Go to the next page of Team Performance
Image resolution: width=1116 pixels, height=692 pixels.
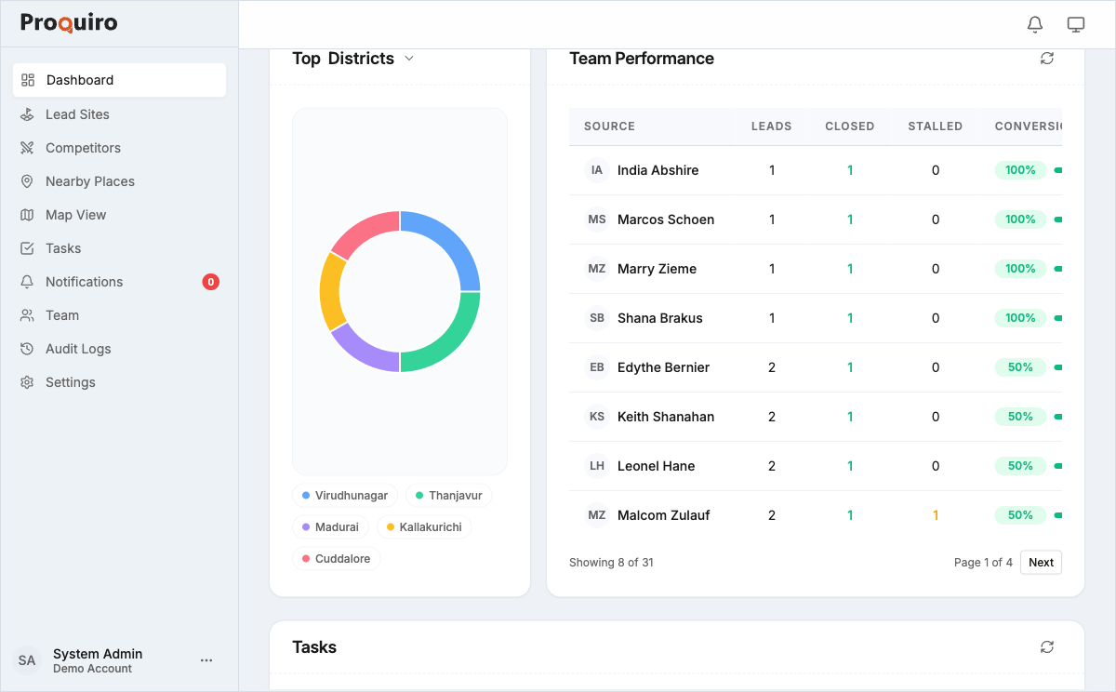[x=1040, y=562]
